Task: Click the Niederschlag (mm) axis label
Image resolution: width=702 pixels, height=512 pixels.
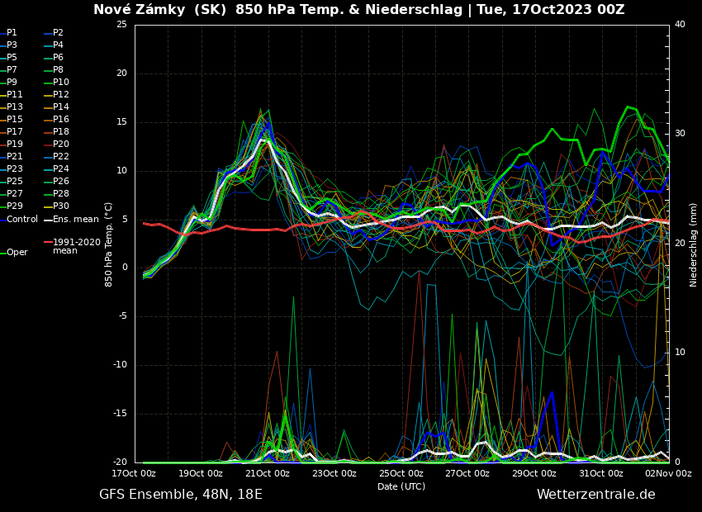Action: tap(694, 244)
